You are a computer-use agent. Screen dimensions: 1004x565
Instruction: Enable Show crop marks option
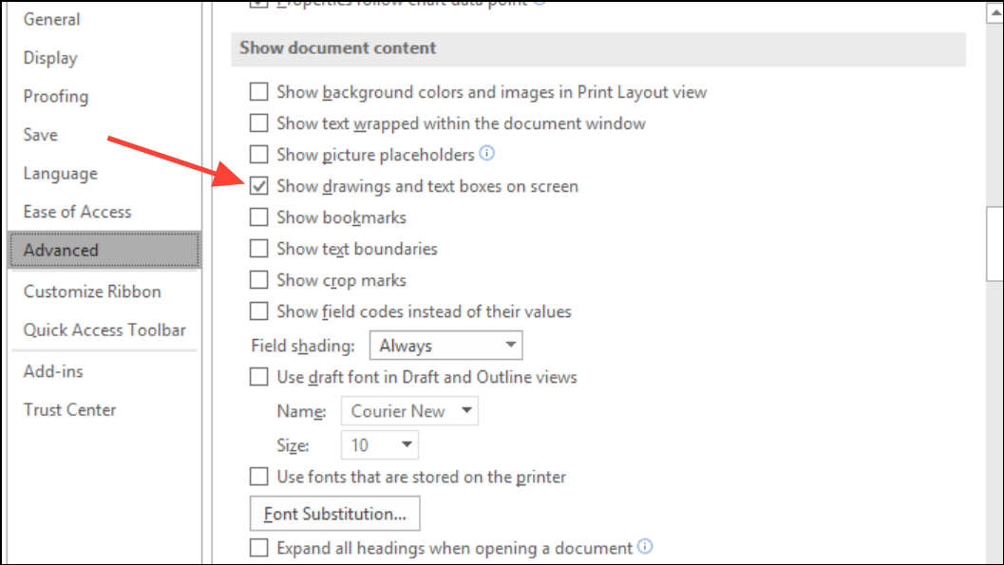point(258,280)
